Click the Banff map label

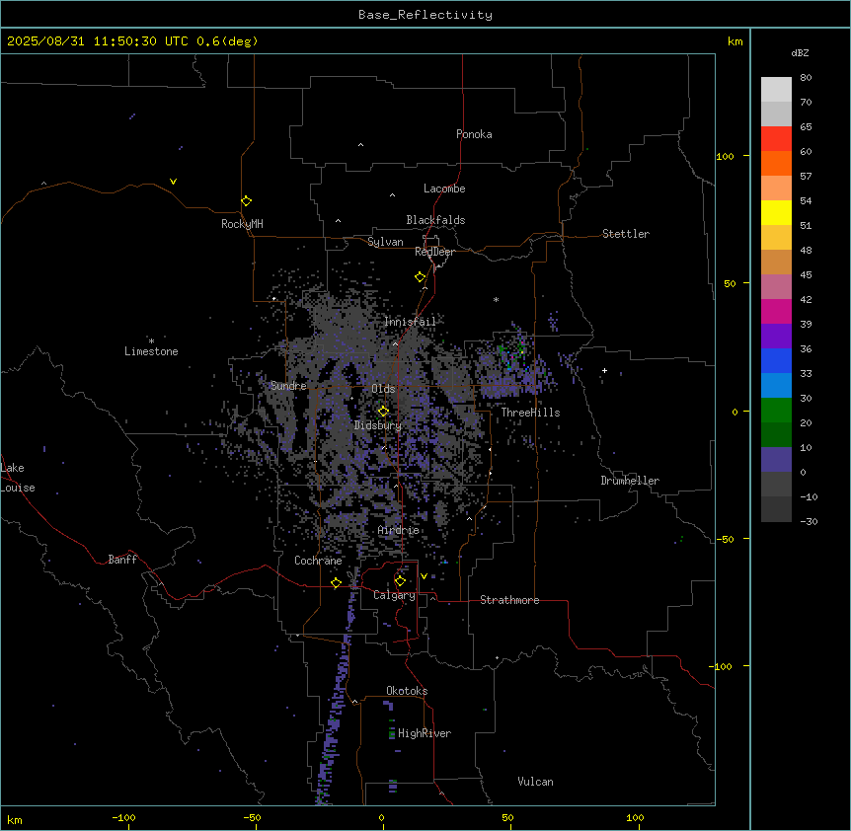122,560
